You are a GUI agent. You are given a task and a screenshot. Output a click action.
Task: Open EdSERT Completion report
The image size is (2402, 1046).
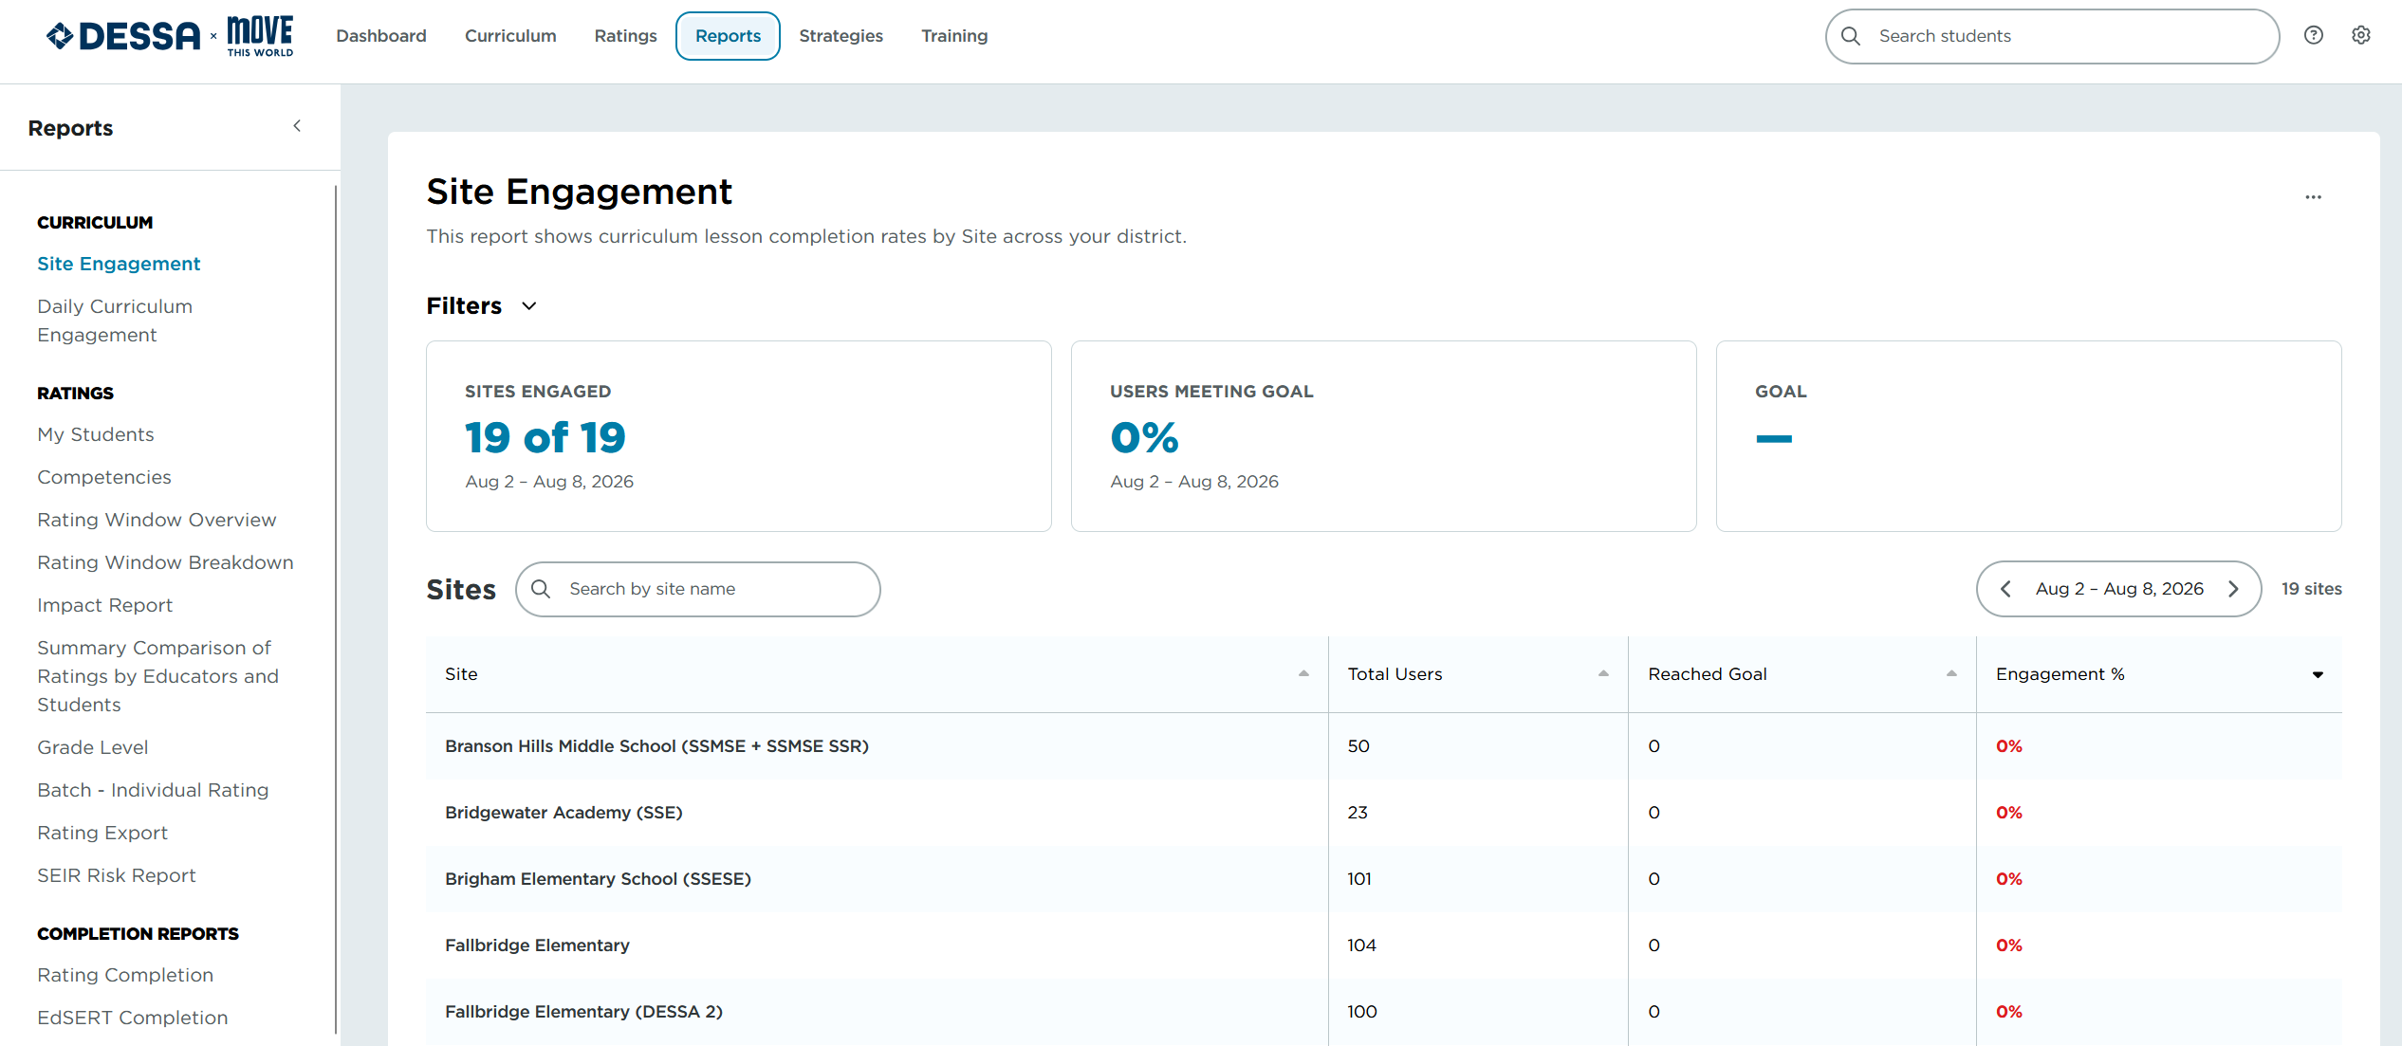[x=133, y=1018]
